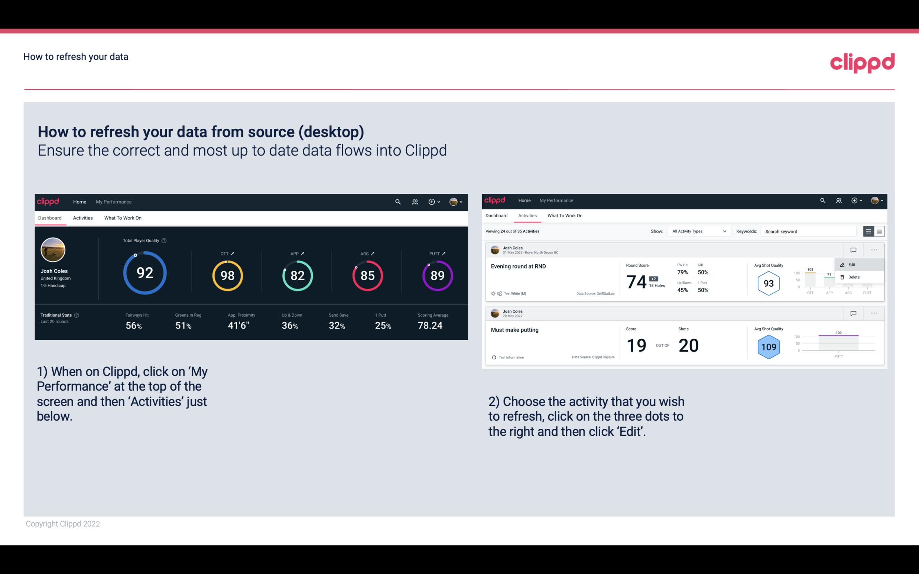Select the Activities tab in My Performance
The image size is (919, 574).
pyautogui.click(x=83, y=217)
